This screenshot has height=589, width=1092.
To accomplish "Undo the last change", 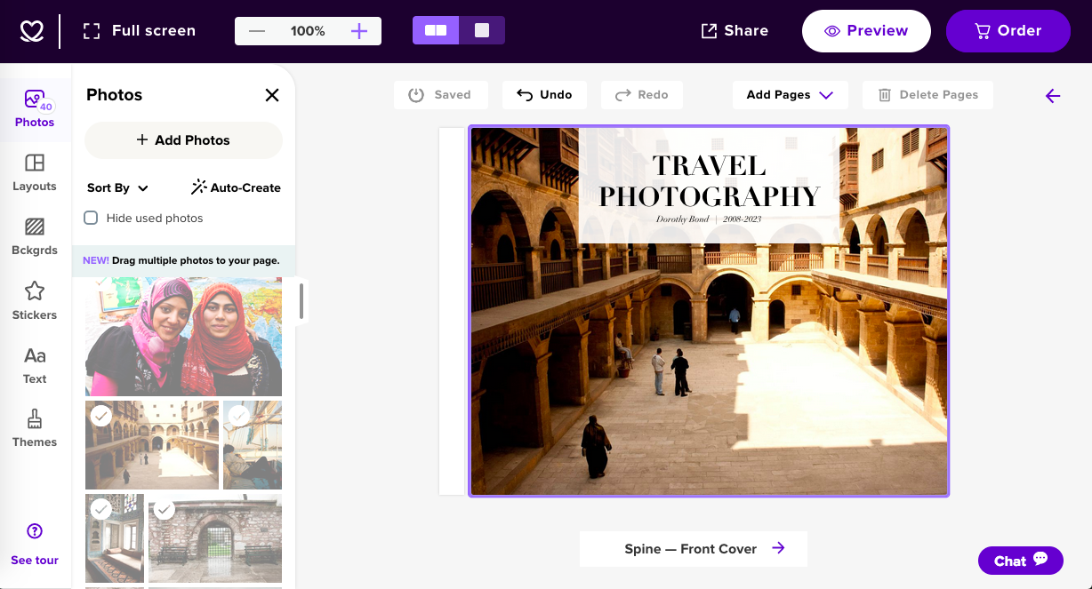I will [x=544, y=95].
